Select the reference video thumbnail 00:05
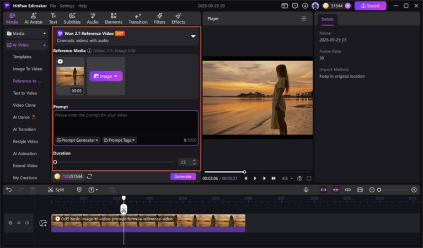This screenshot has width=423, height=248. pos(70,76)
